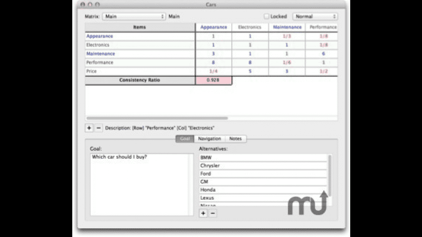Click the Appearance column header
Viewport: 422px width, 237px height.
214,27
